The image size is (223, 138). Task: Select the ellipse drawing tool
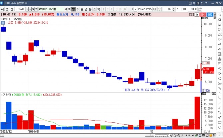pyautogui.click(x=220, y=127)
